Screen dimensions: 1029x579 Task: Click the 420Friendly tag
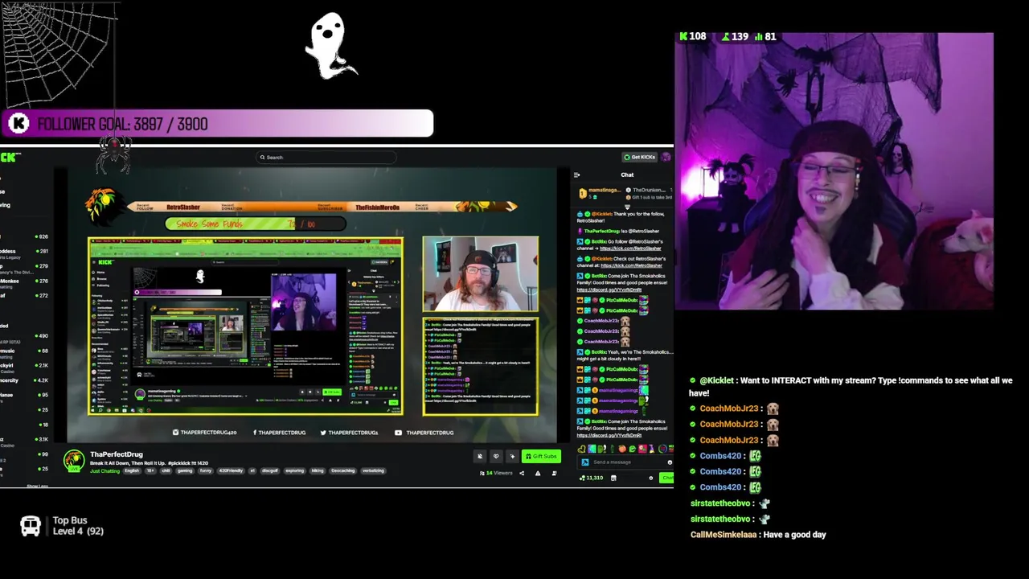coord(231,471)
